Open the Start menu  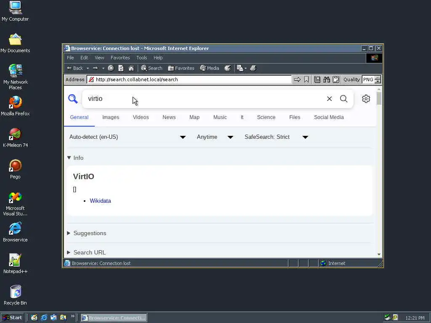(13, 318)
